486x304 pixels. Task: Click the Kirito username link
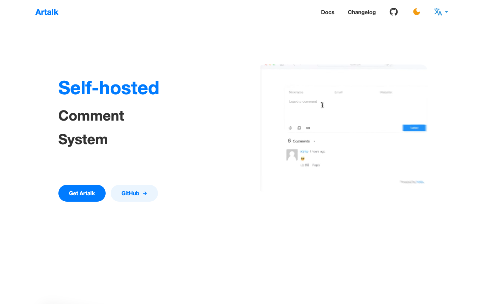(304, 152)
